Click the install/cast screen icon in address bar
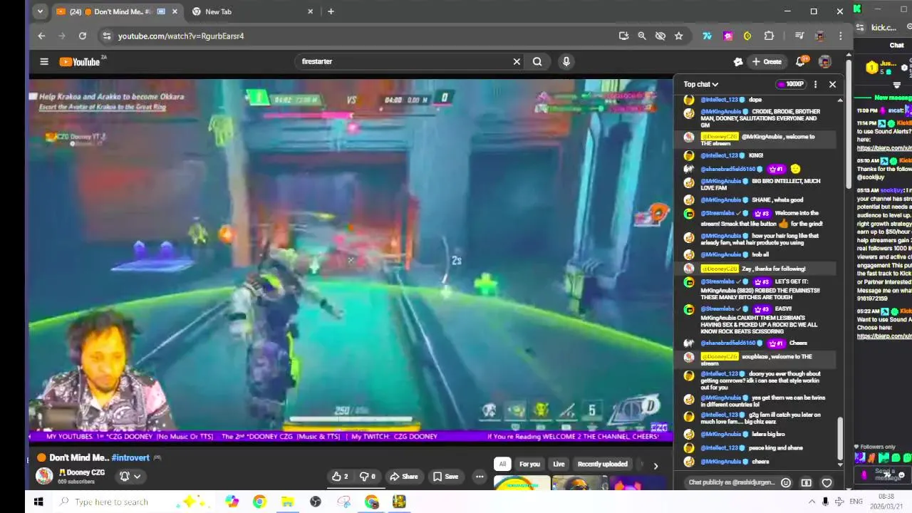This screenshot has height=513, width=912. point(623,36)
